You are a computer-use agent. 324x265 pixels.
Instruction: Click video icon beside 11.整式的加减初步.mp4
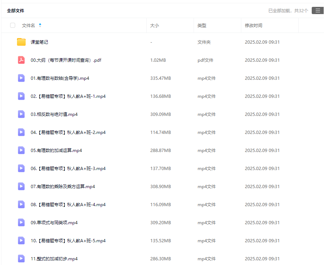click(21, 259)
